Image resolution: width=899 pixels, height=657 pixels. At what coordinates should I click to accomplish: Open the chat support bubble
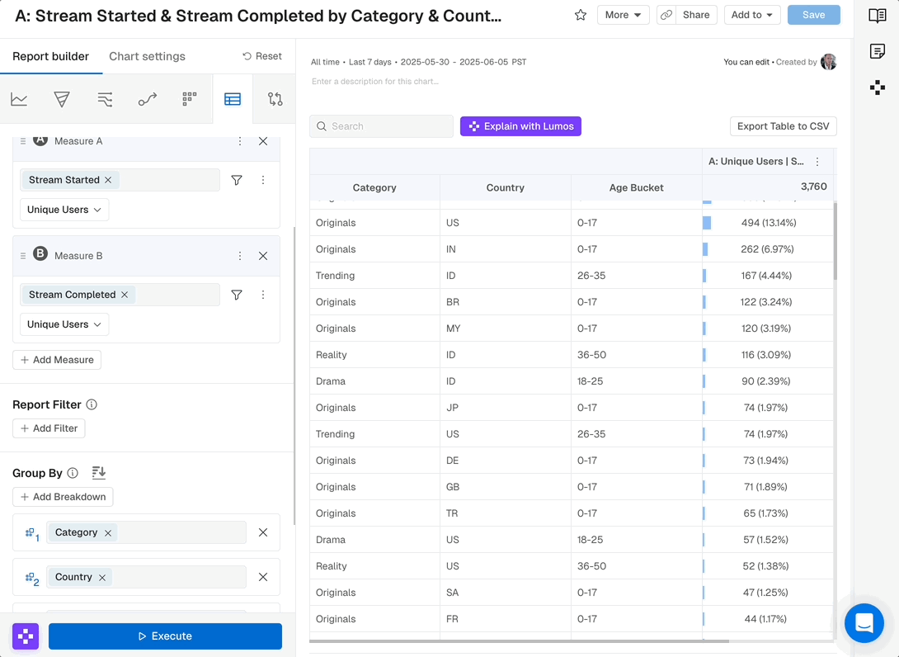tap(864, 623)
